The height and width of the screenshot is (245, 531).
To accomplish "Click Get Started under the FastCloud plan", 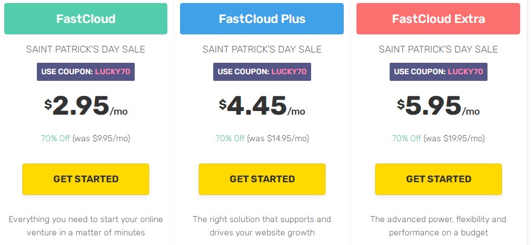I will click(86, 179).
